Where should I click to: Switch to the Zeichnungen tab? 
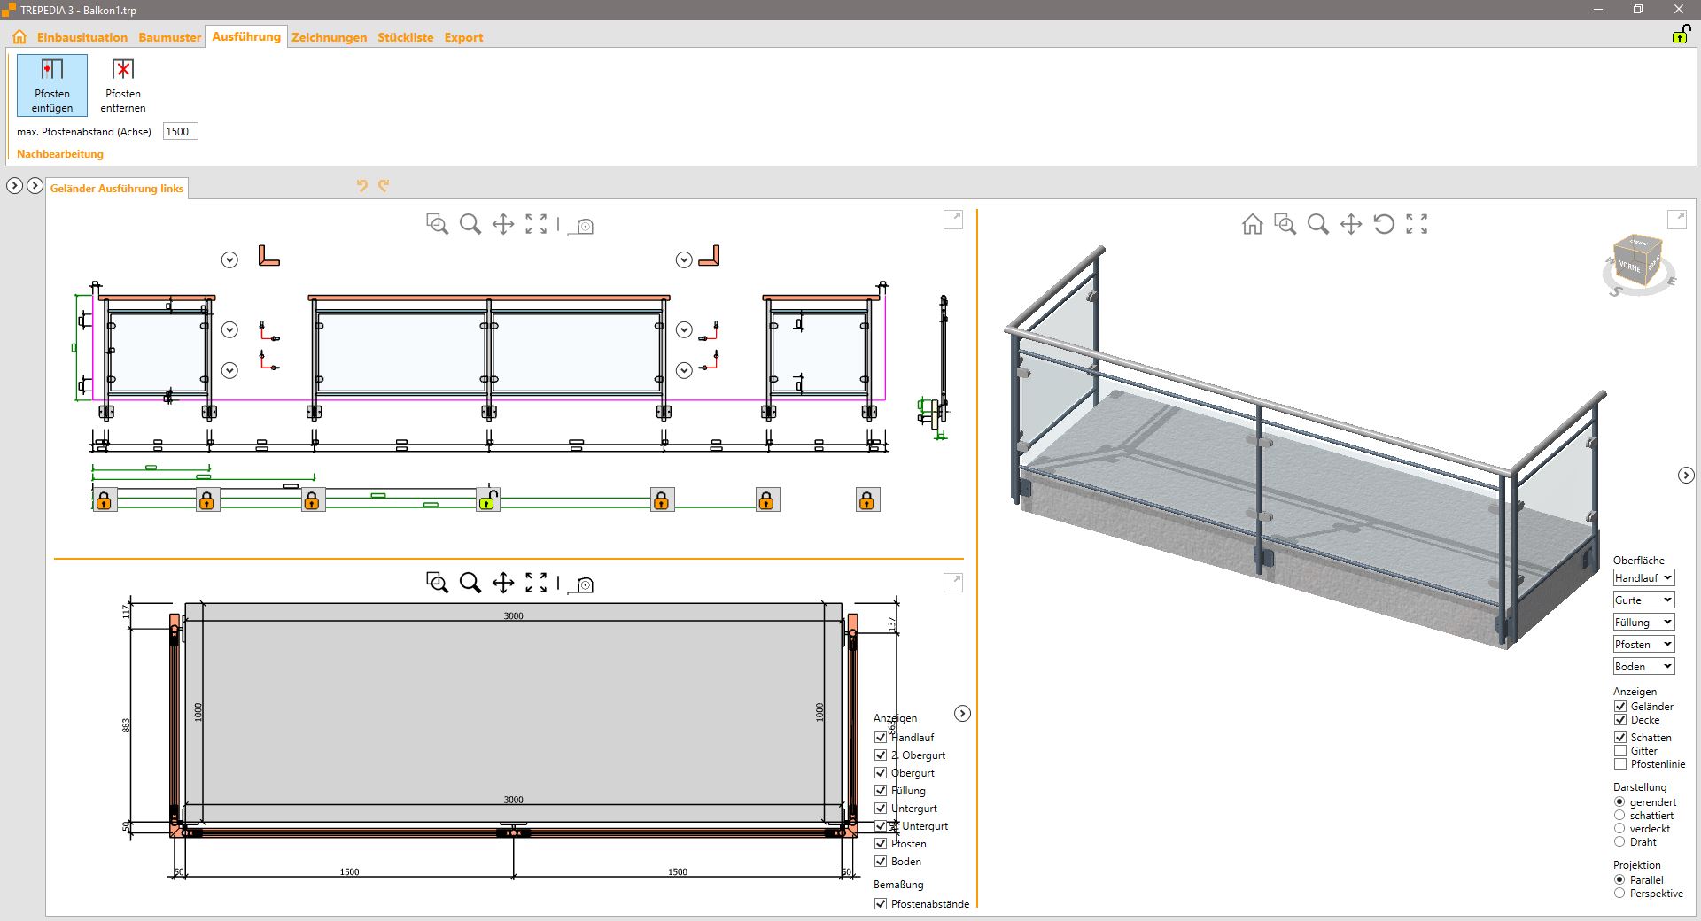329,37
